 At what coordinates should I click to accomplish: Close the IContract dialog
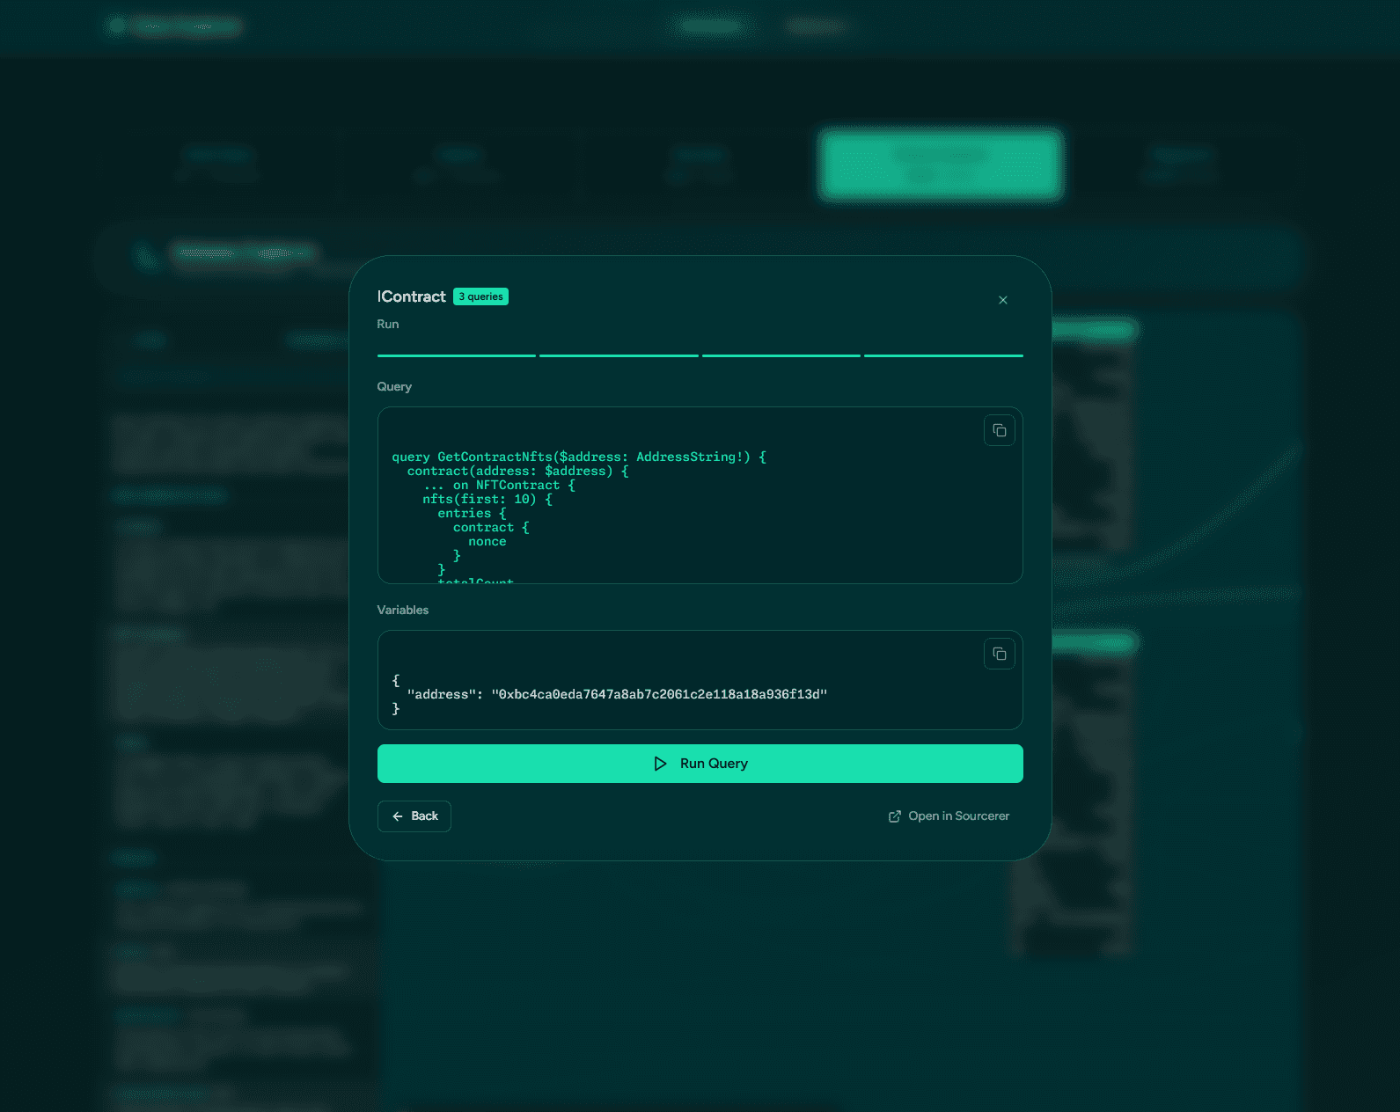pos(1002,300)
